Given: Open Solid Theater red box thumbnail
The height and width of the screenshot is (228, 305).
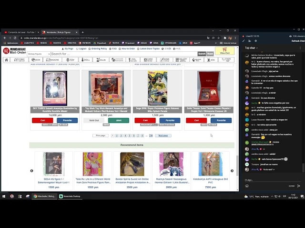Looking at the screenshot, I should pyautogui.click(x=209, y=88).
